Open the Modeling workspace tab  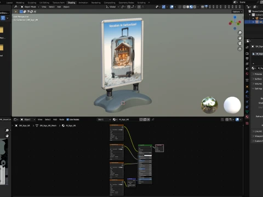pyautogui.click(x=20, y=3)
